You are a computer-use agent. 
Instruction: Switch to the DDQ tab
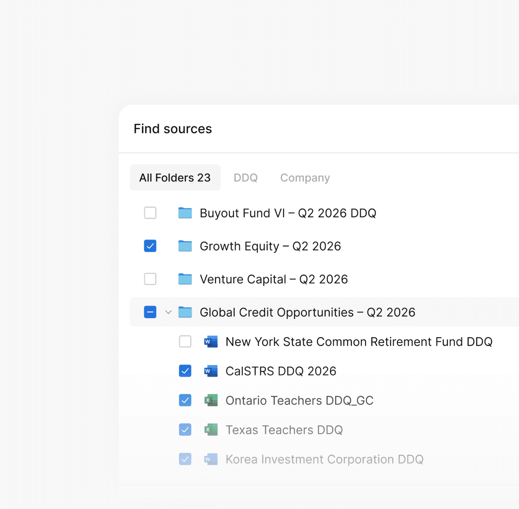click(245, 178)
